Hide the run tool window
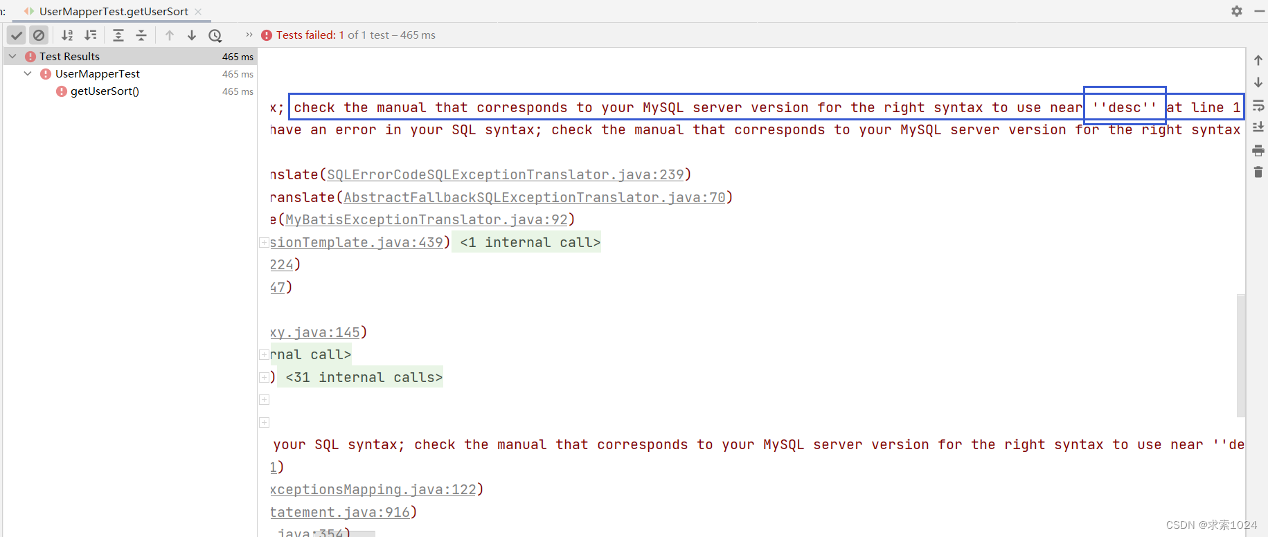 click(1260, 11)
